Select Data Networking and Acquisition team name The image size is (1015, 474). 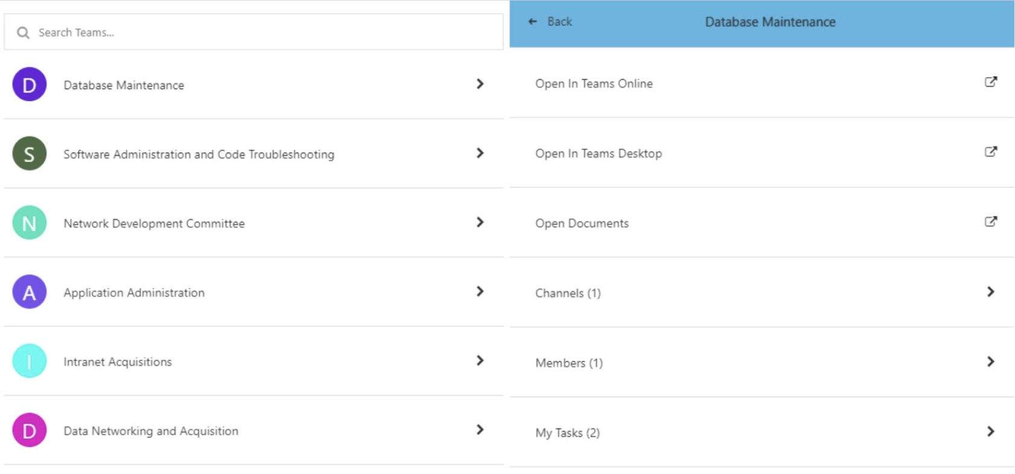pyautogui.click(x=151, y=431)
